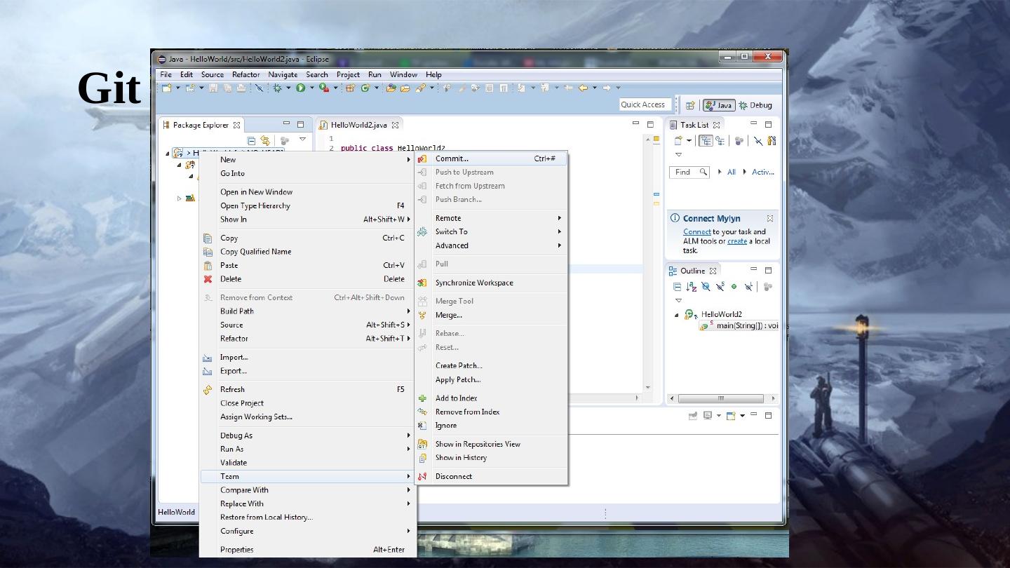Click the Synchronize Workspace menu icon
This screenshot has height=568, width=1010.
[422, 283]
